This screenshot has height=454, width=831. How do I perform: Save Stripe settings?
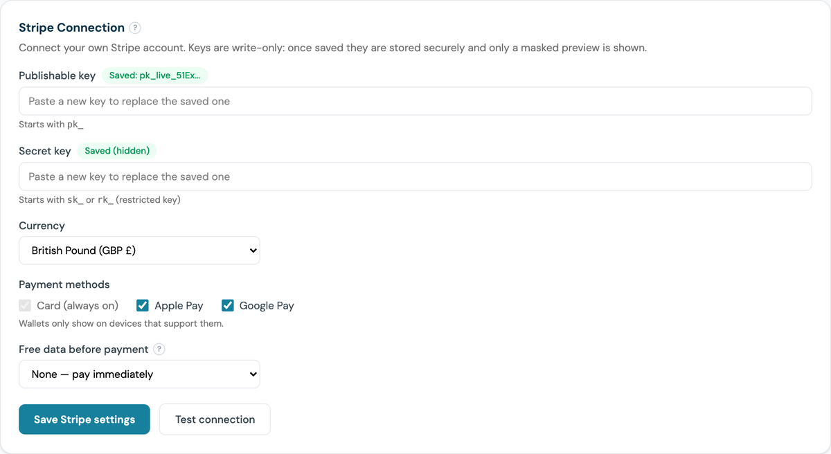point(84,419)
